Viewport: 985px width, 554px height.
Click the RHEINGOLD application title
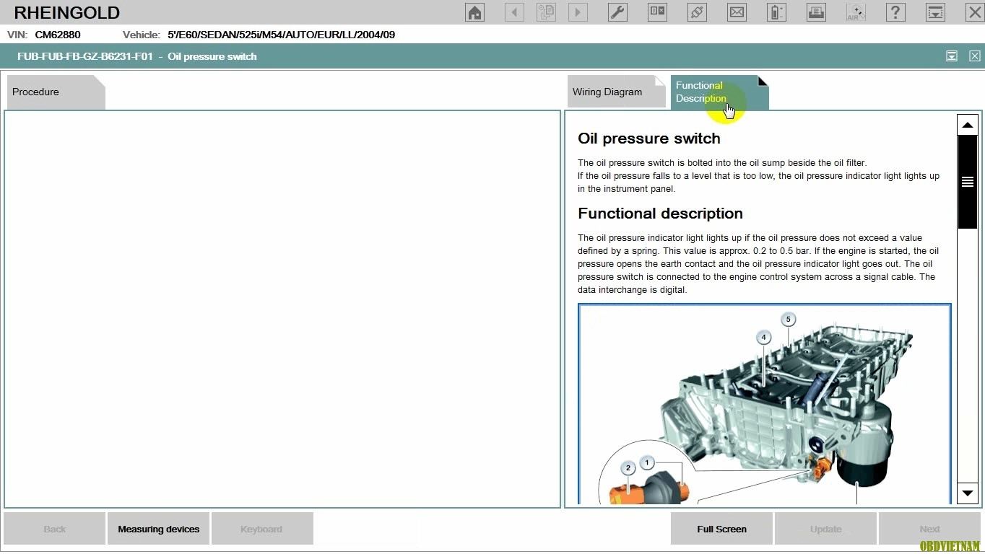(67, 12)
